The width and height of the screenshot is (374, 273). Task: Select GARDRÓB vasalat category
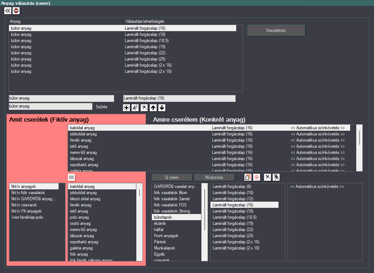[177, 186]
